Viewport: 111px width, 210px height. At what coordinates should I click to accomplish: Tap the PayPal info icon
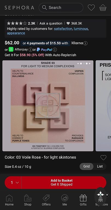click(55, 50)
